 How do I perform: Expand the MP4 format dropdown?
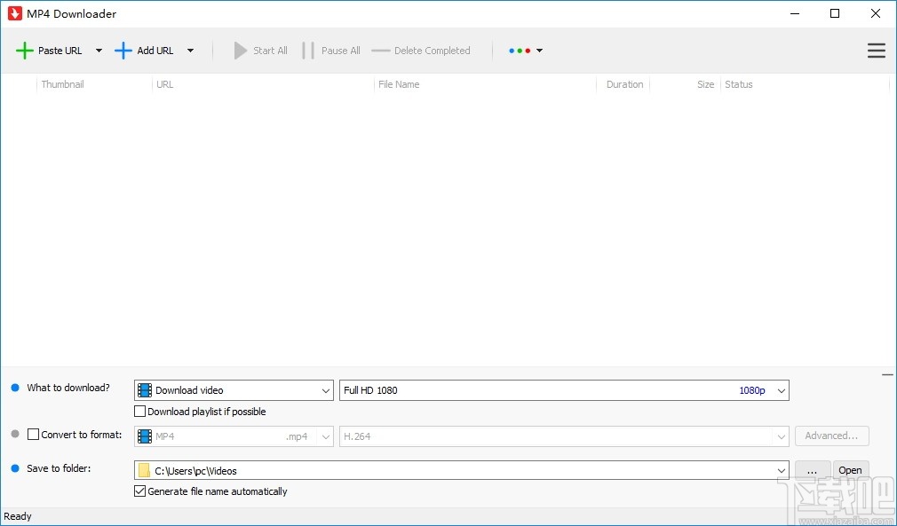coord(324,436)
